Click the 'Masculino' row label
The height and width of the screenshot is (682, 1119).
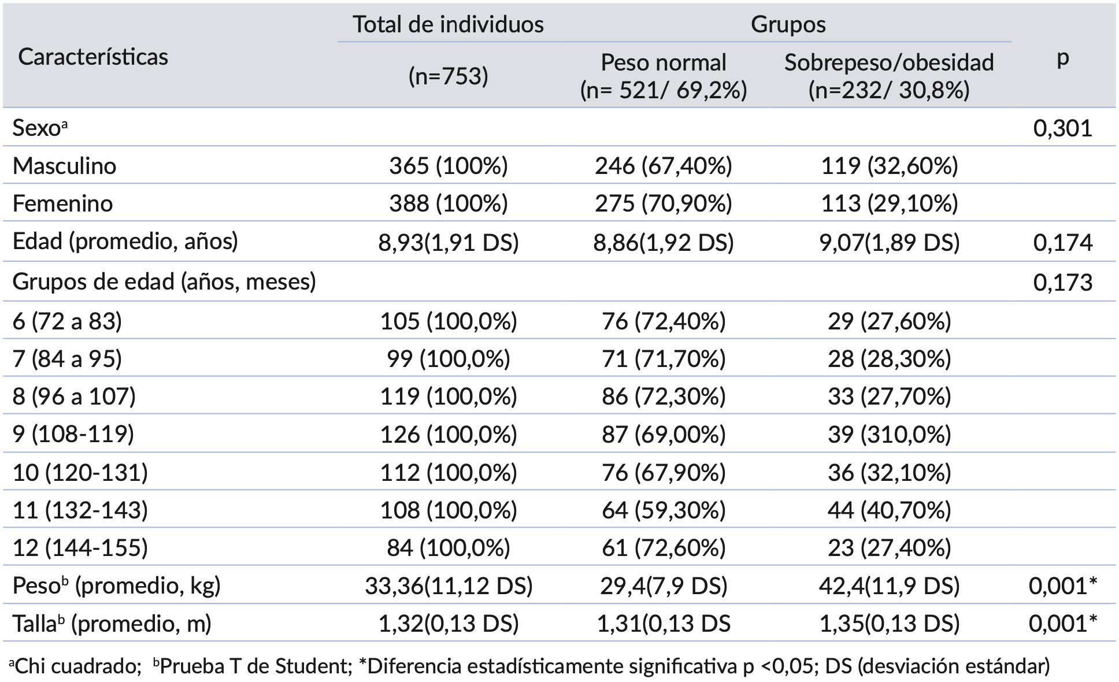pos(64,166)
